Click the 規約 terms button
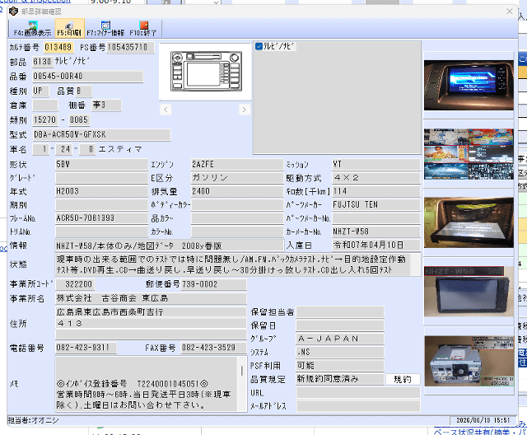The width and height of the screenshot is (527, 435). pos(403,379)
